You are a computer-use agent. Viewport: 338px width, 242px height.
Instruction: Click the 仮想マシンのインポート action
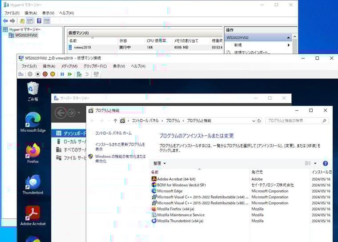point(252,52)
